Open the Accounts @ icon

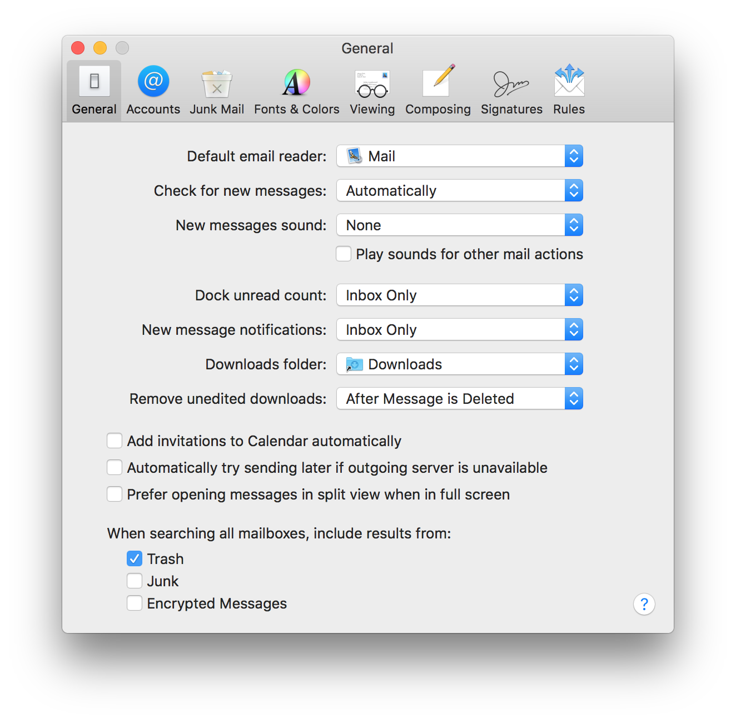[x=153, y=81]
